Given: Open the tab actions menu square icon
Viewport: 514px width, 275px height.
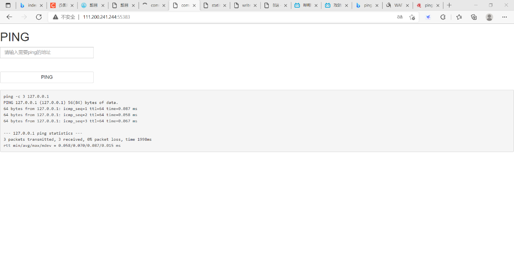Looking at the screenshot, I should [x=8, y=5].
